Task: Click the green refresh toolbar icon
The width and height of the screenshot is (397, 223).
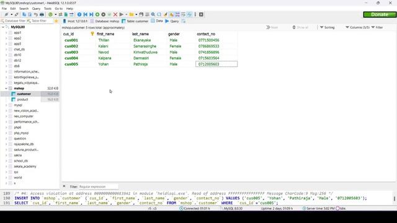Action: tap(50, 14)
